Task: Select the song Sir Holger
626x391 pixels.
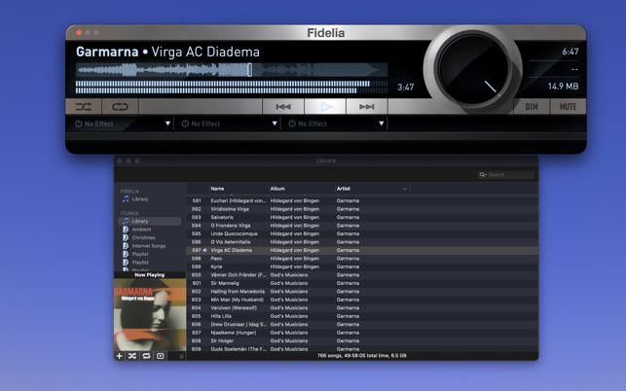Action: point(222,340)
